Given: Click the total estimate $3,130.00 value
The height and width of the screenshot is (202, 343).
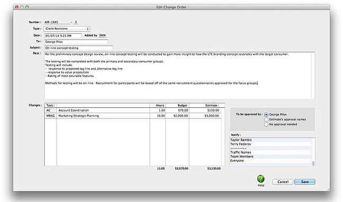Looking at the screenshot, I should click(x=214, y=169).
